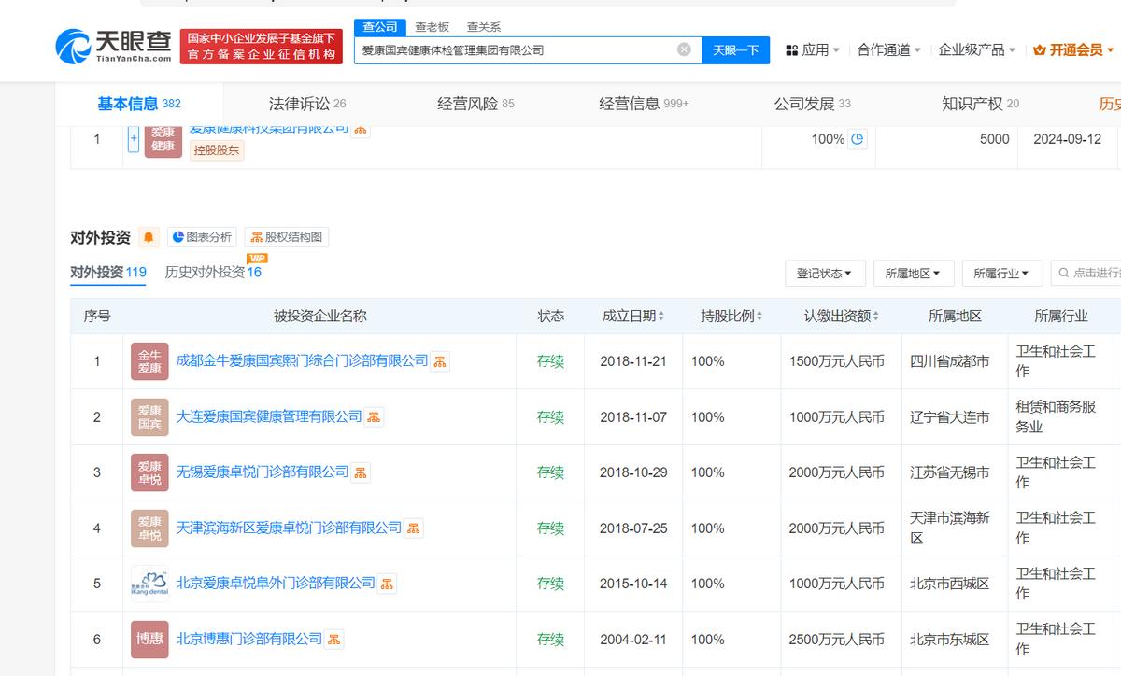Click the equity structure icon beside 大连爱康国宾健康管理有限公司
The width and height of the screenshot is (1121, 676).
click(x=374, y=417)
